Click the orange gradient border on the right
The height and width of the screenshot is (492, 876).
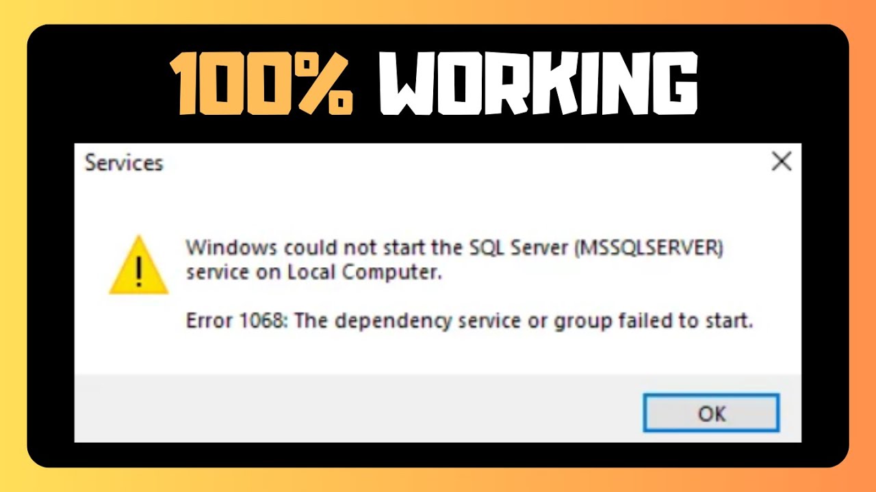tap(862, 246)
